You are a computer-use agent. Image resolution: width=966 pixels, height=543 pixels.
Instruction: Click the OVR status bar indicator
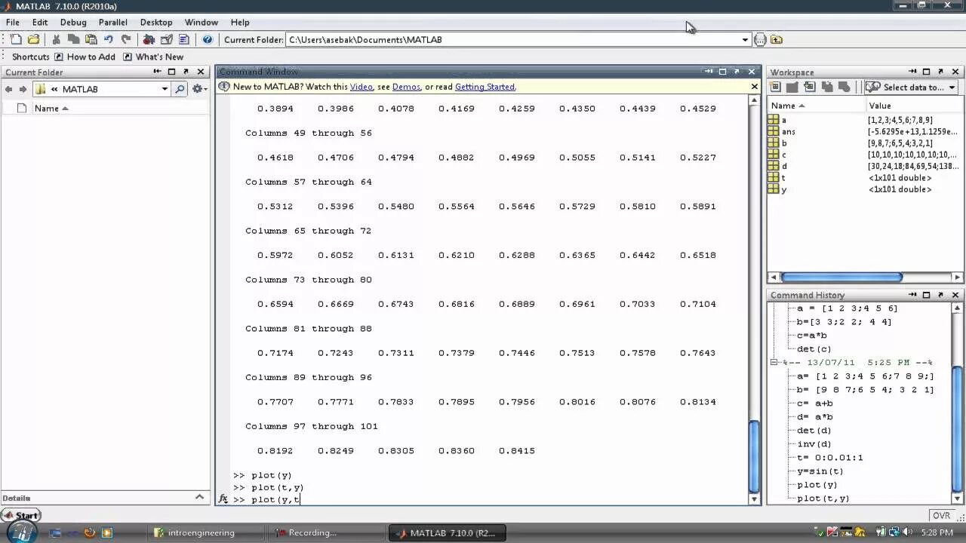941,516
